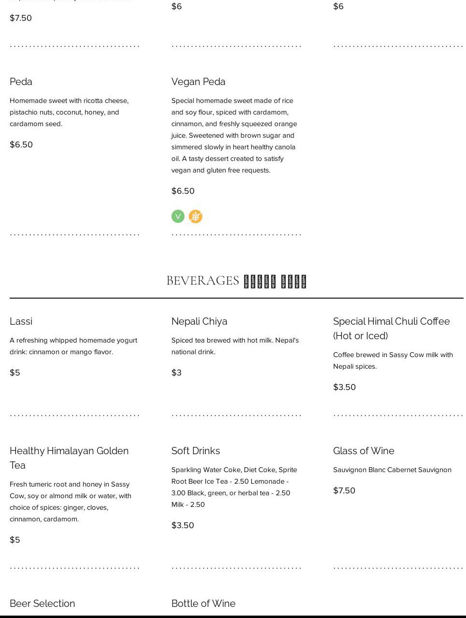466x618 pixels.
Task: Click the Lassi $5 price
Action: [15, 373]
